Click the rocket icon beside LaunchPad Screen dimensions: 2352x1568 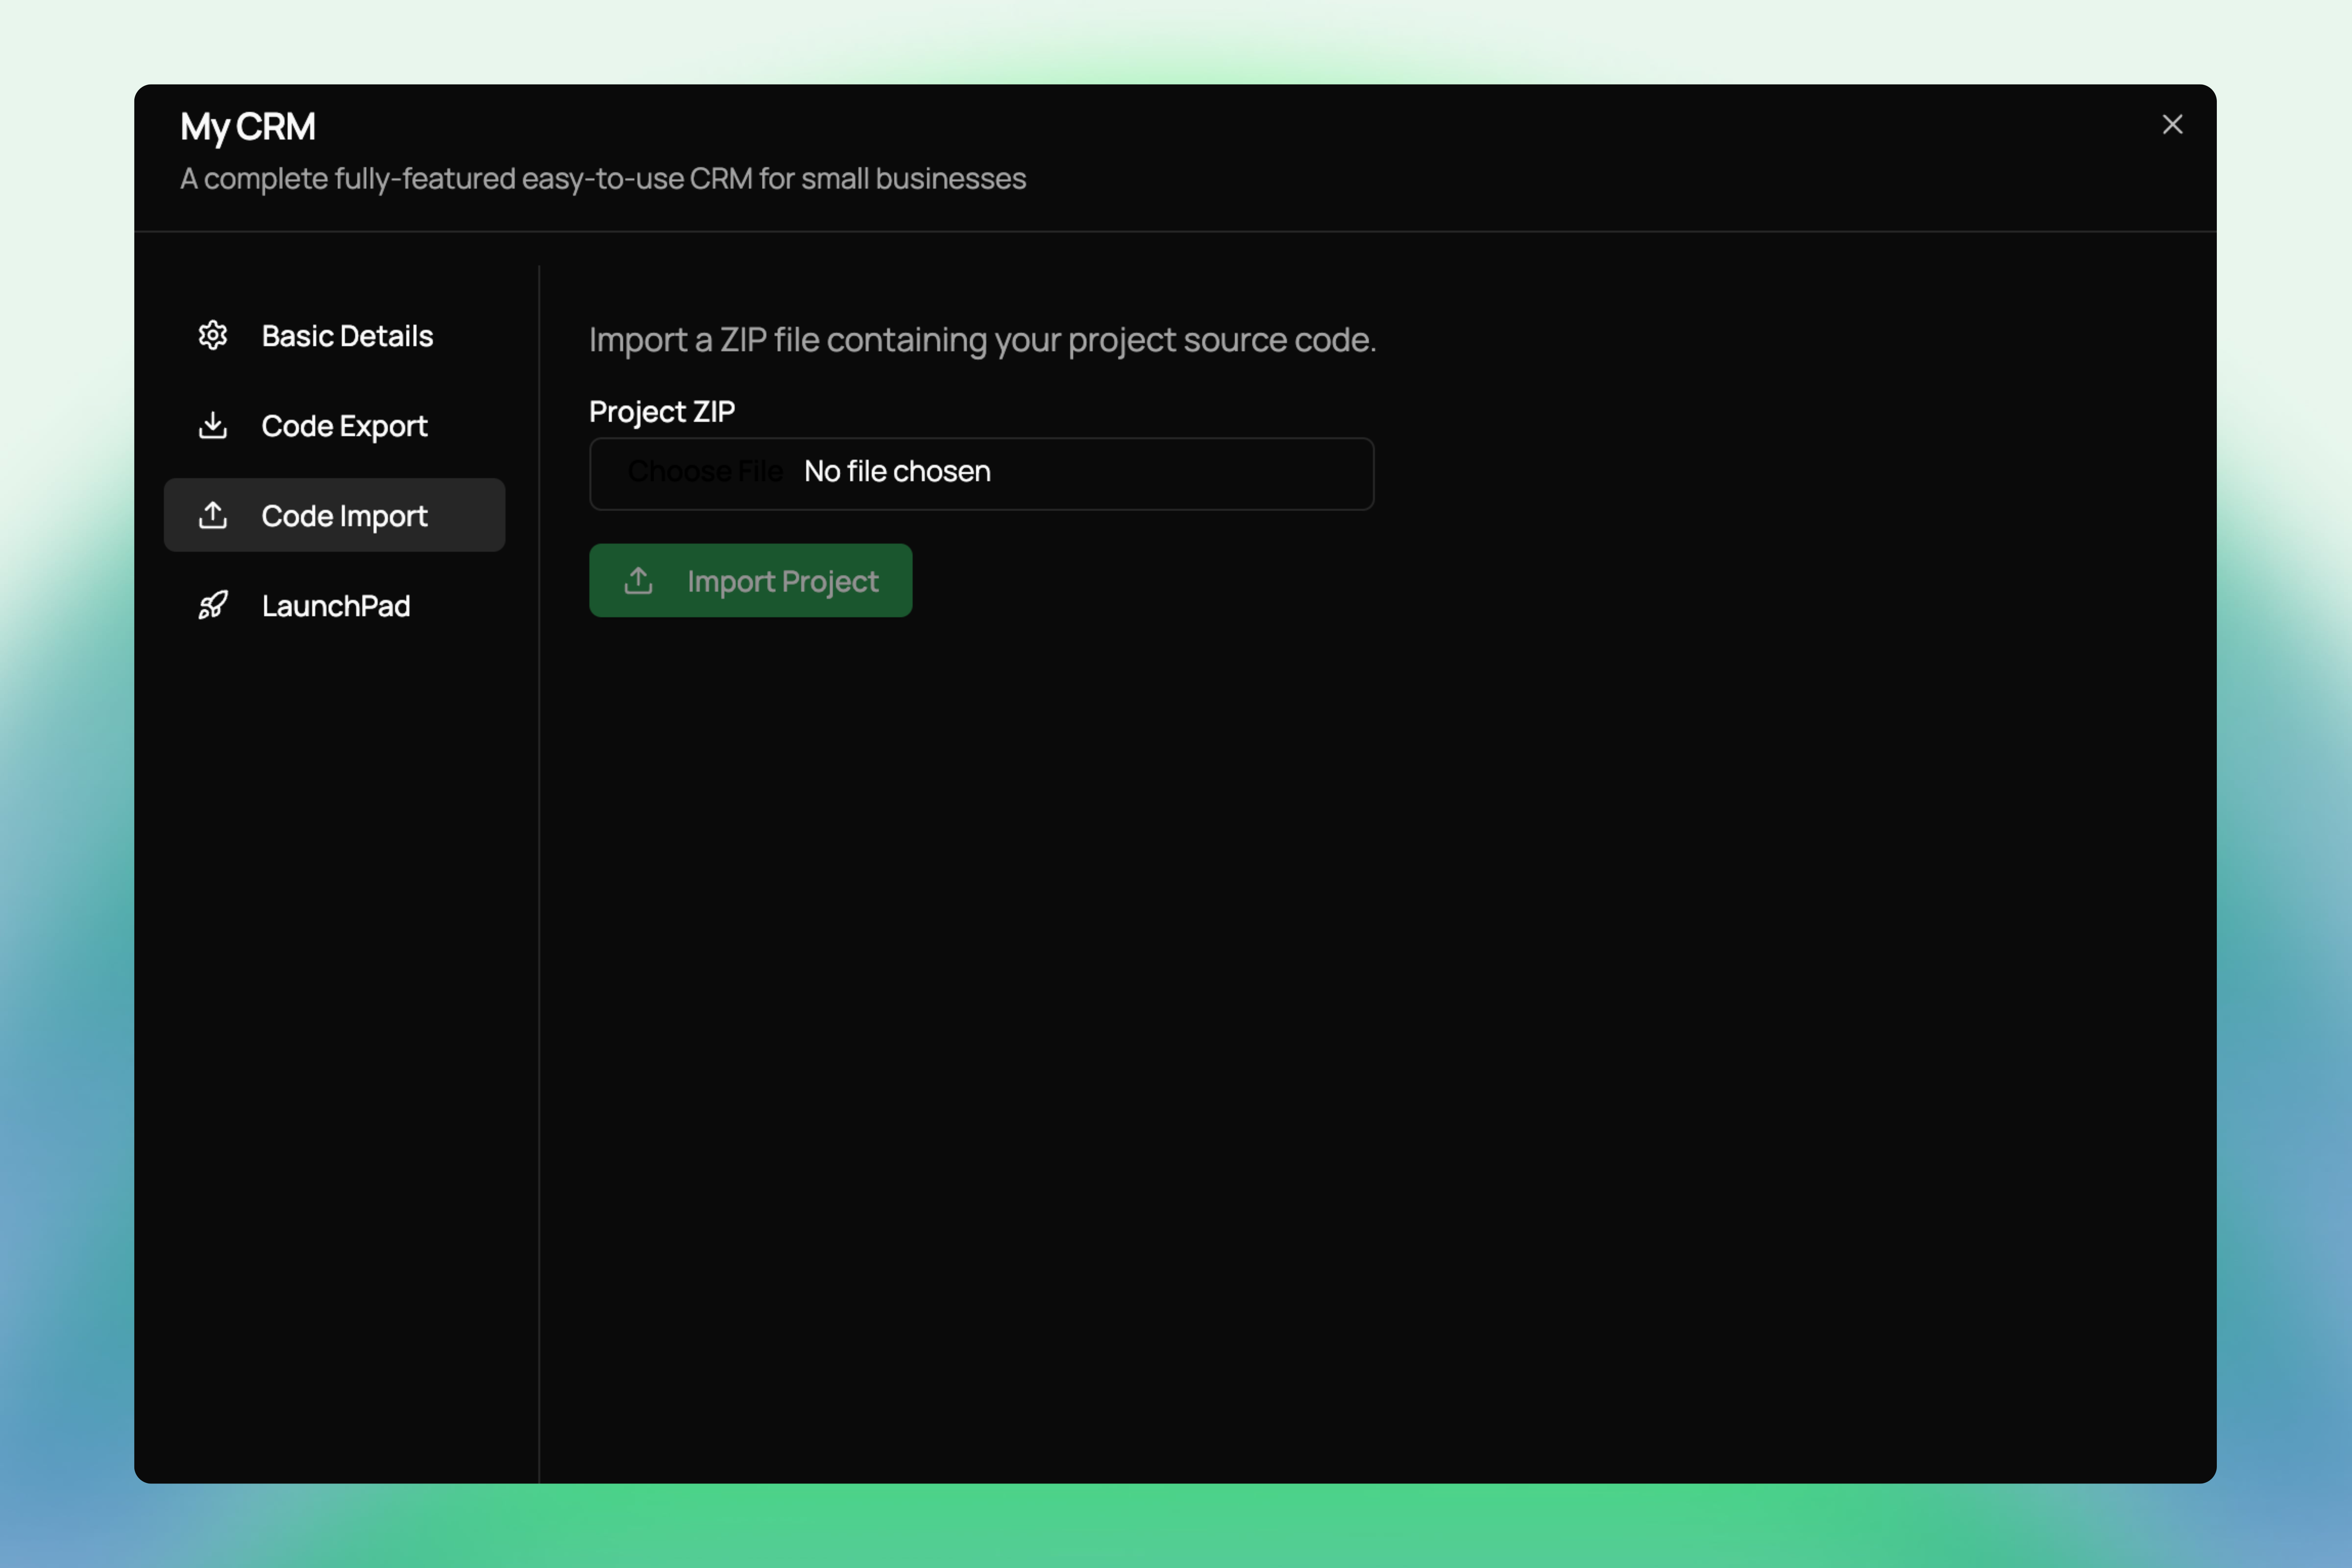213,605
